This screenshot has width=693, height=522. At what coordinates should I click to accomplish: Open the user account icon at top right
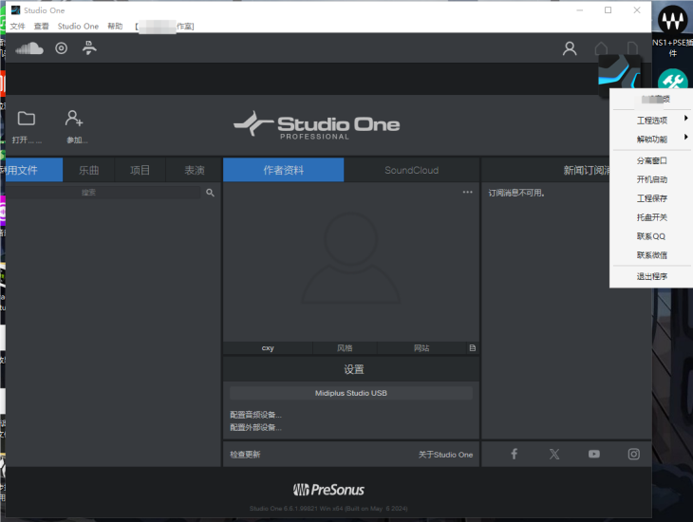point(570,48)
